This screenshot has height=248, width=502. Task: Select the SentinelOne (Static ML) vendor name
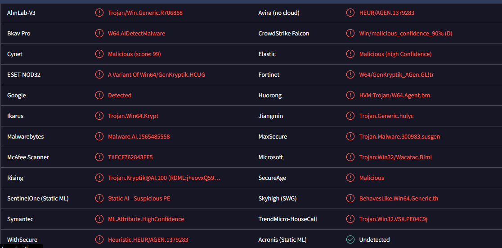pyautogui.click(x=38, y=199)
